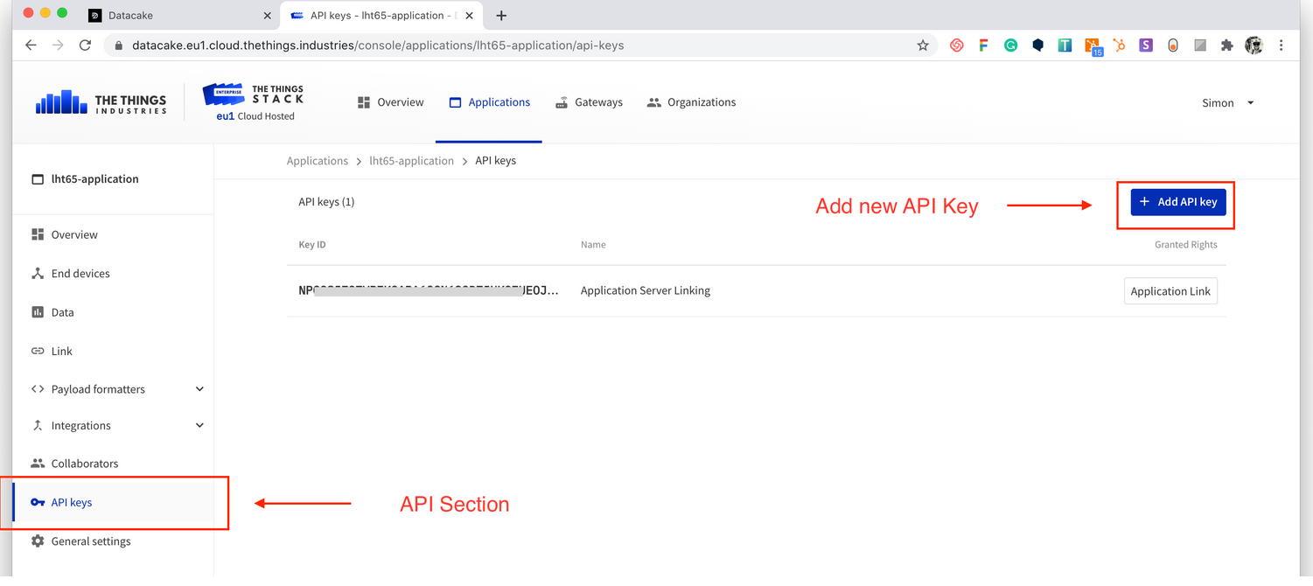Screen dimensions: 1313x586
Task: Open a new browser tab
Action: click(x=501, y=16)
